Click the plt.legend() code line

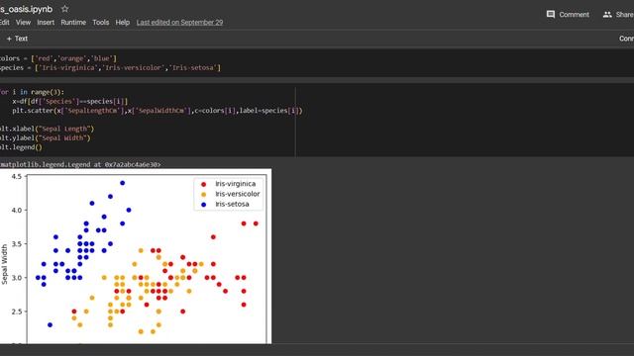21,147
